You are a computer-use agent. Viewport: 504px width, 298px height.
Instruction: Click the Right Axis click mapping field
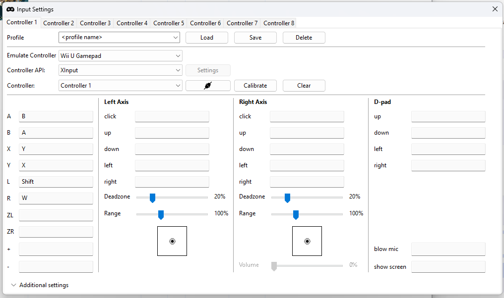click(x=307, y=116)
